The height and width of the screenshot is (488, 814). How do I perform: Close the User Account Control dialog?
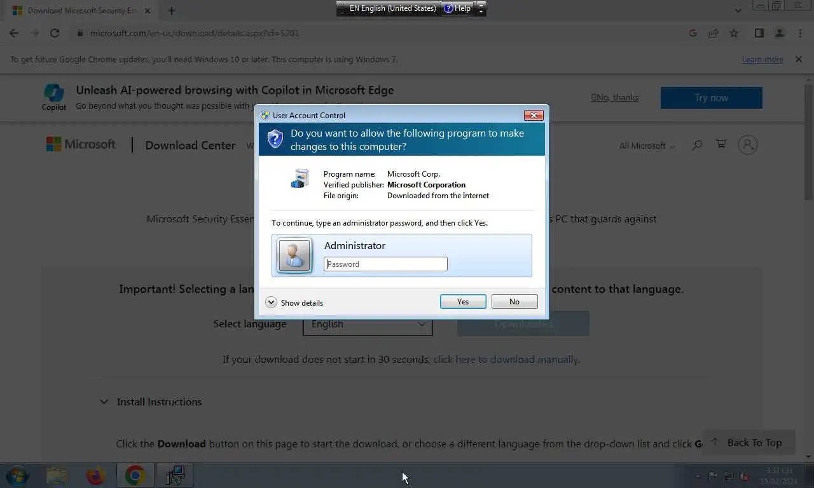tap(534, 115)
